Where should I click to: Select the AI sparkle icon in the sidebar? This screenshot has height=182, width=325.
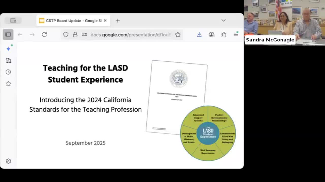pos(8,49)
